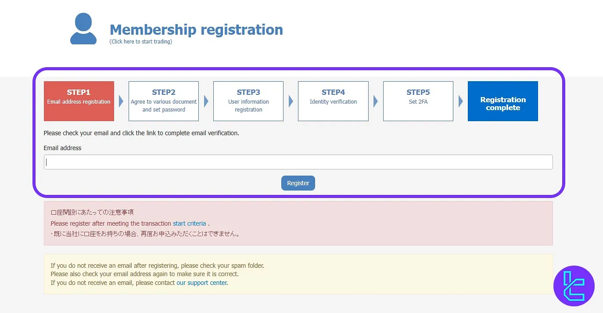Click the Email address field label
Viewport: 603px width, 313px height.
(x=62, y=148)
